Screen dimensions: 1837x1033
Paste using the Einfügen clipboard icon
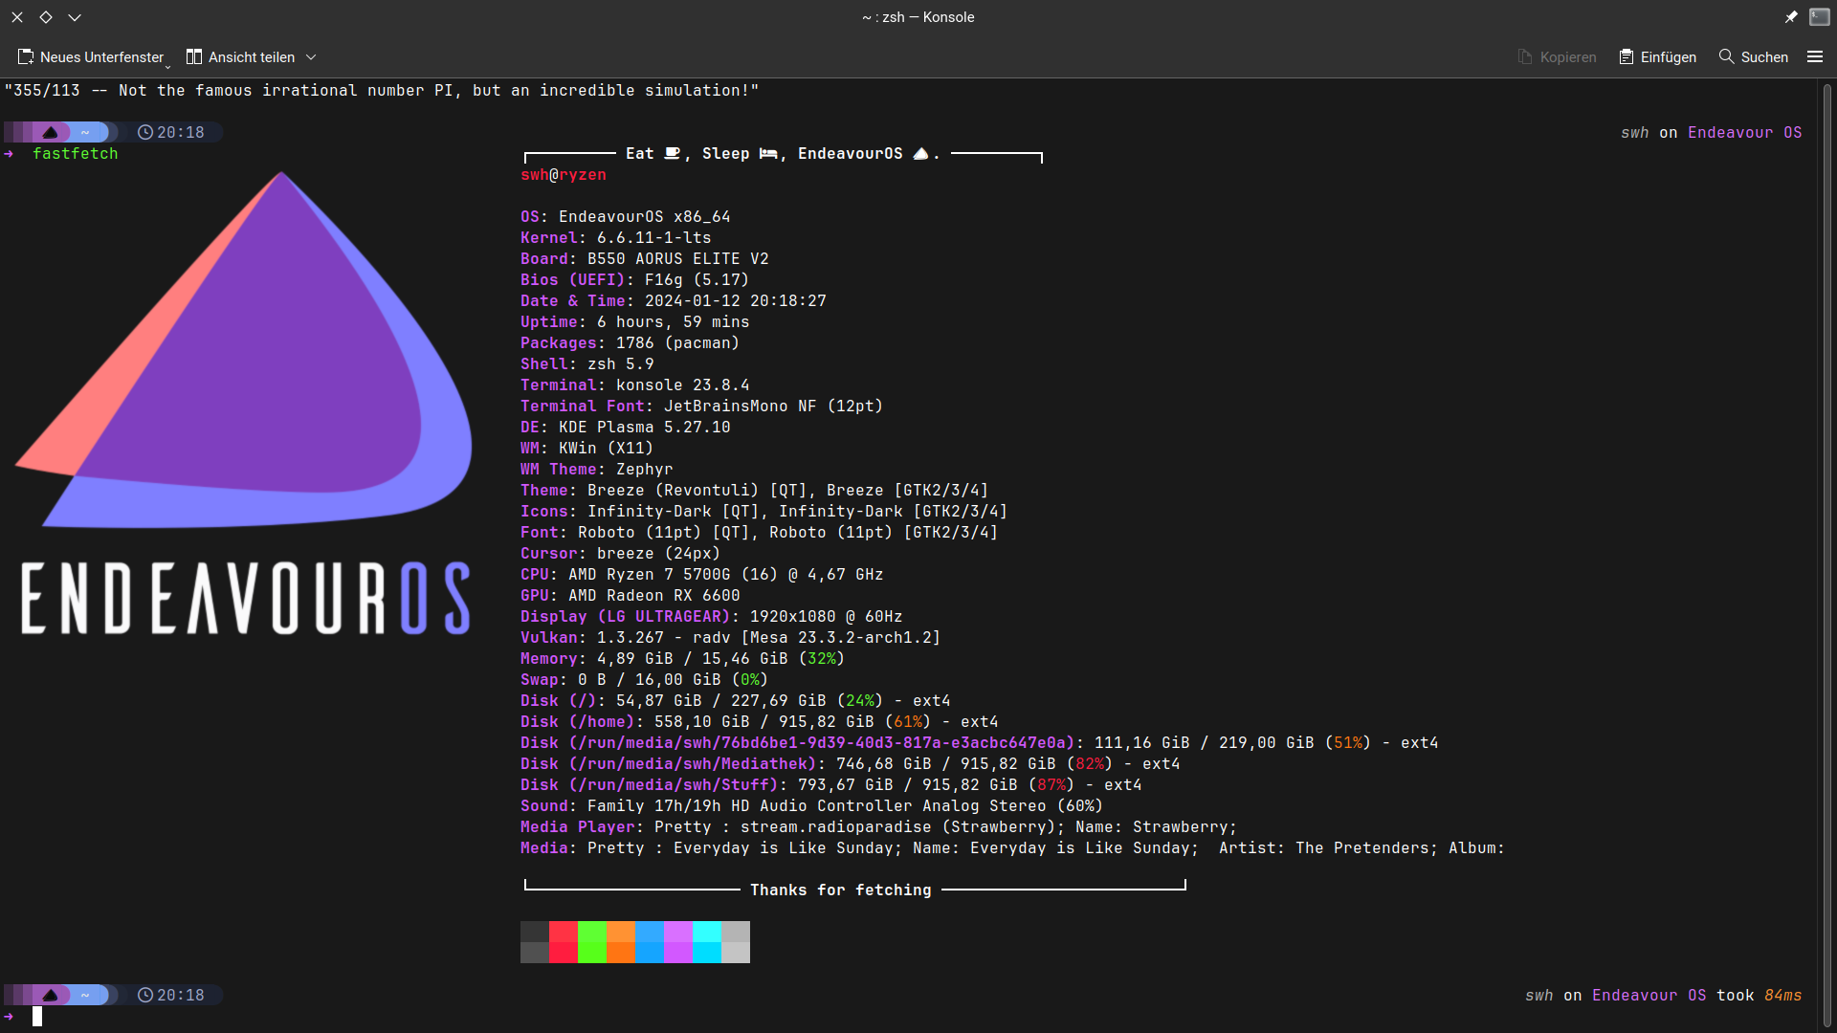tap(1626, 57)
